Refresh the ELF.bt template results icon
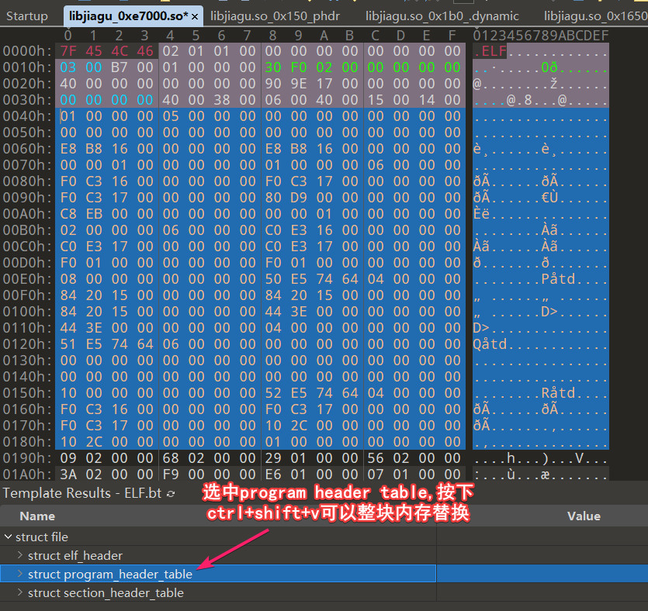 (x=170, y=493)
